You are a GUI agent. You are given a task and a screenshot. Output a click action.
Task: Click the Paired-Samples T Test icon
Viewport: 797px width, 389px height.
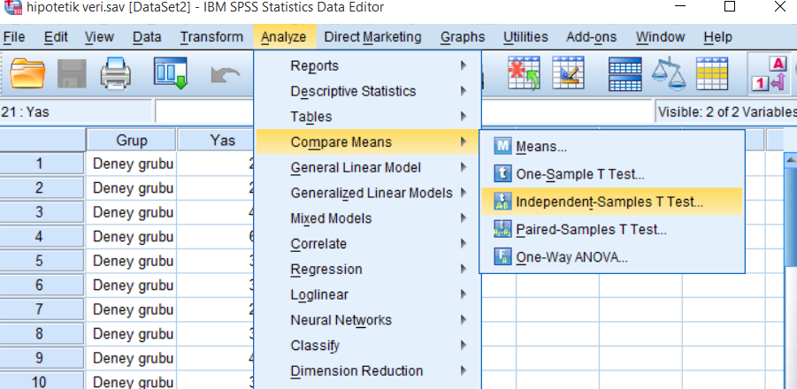tap(502, 229)
